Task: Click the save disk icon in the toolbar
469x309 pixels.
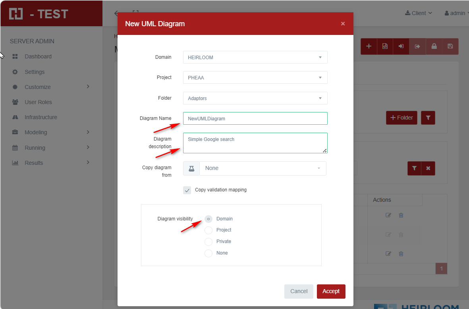Action: pyautogui.click(x=450, y=46)
